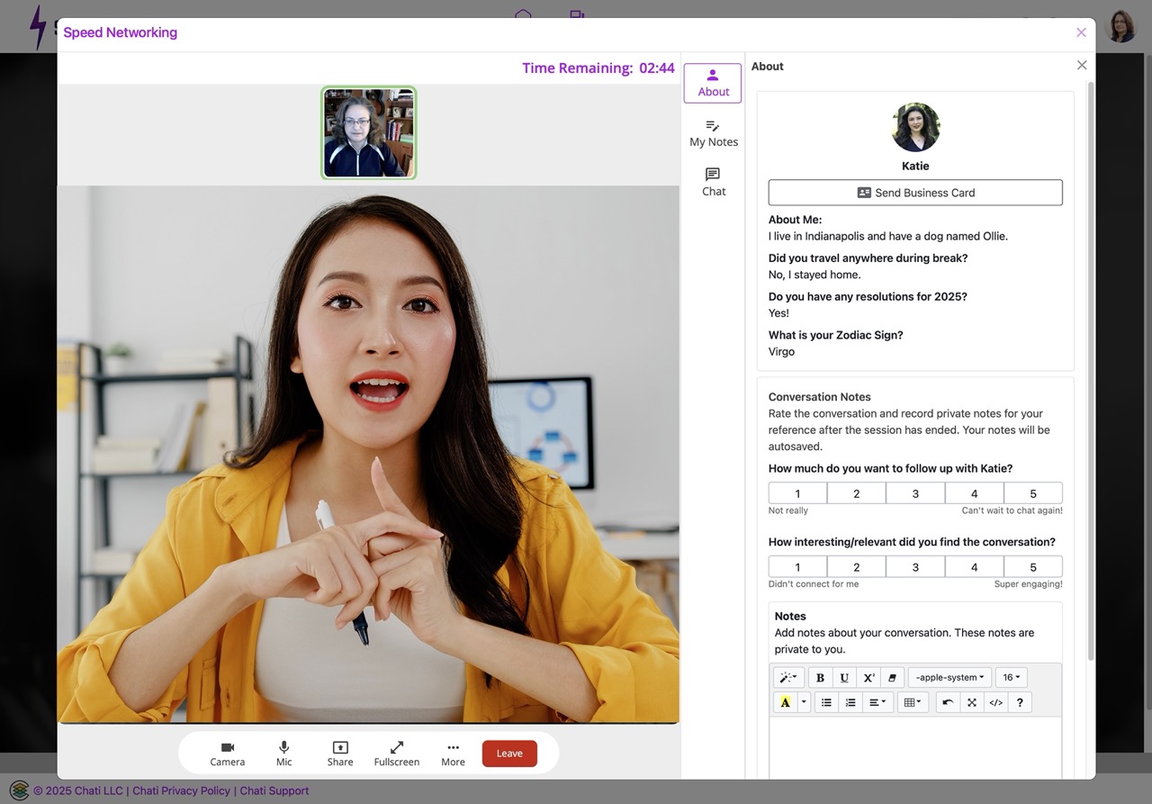Apply the yellow highlight text color
The image size is (1152, 804).
point(786,702)
